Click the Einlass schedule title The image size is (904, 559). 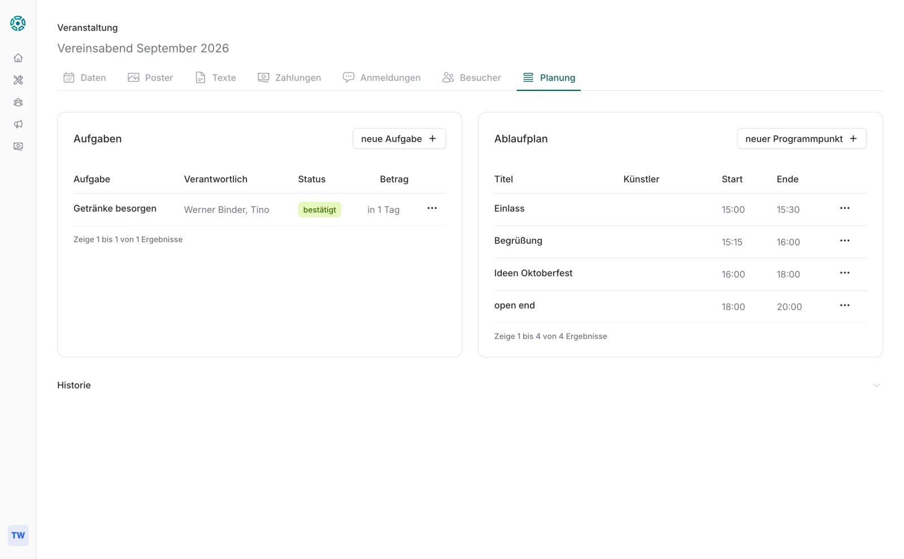[x=509, y=208]
